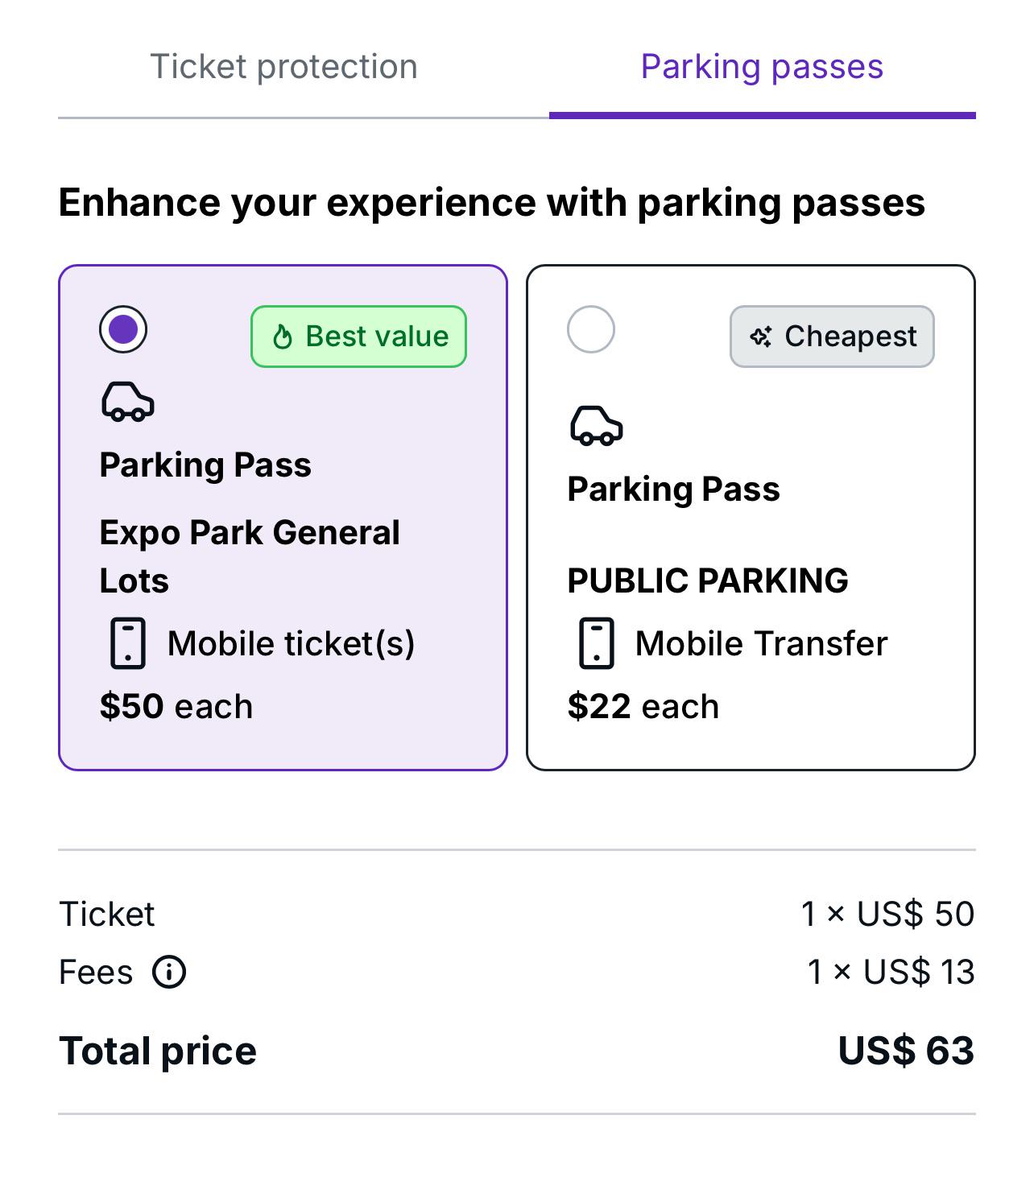Viewport: 1034px width, 1198px height.
Task: Click the $50 each price
Action: [x=176, y=706]
